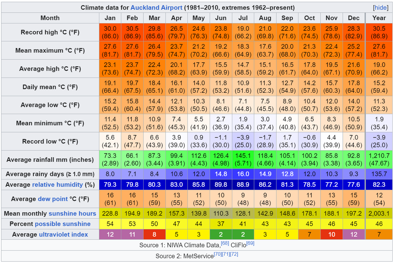This screenshot has height=264, width=395.
Task: Click the Jun percent sunshine 37 cell
Action: [x=221, y=224]
